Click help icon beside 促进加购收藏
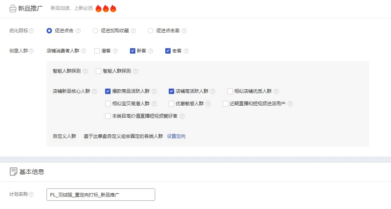391x209 pixels. coord(133,31)
